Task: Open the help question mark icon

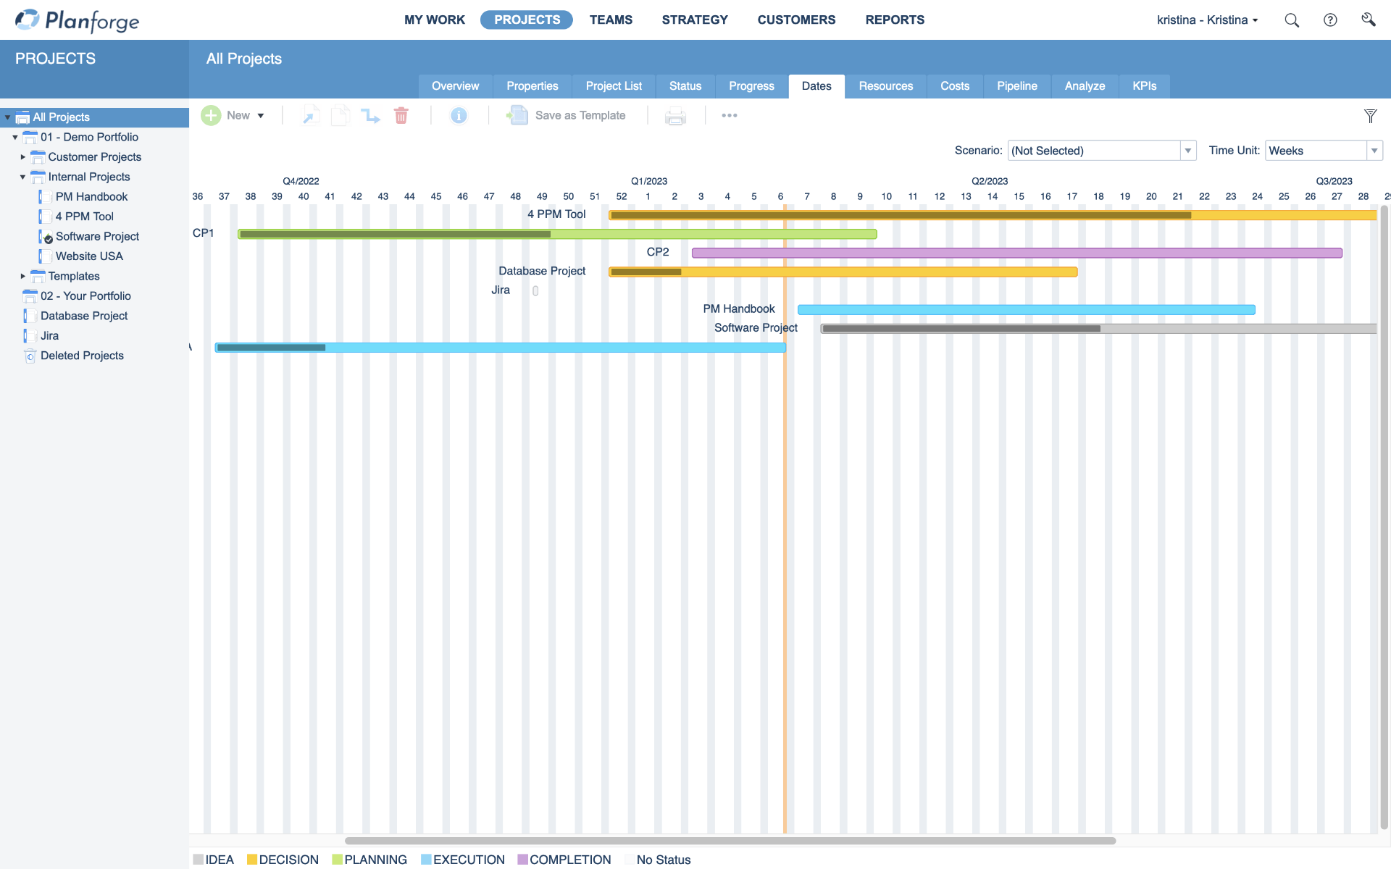Action: tap(1330, 20)
